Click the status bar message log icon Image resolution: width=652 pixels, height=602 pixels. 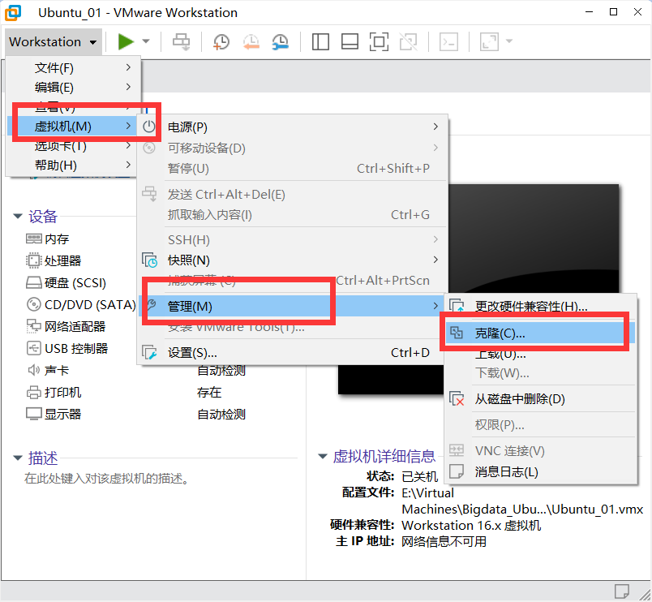point(622,591)
